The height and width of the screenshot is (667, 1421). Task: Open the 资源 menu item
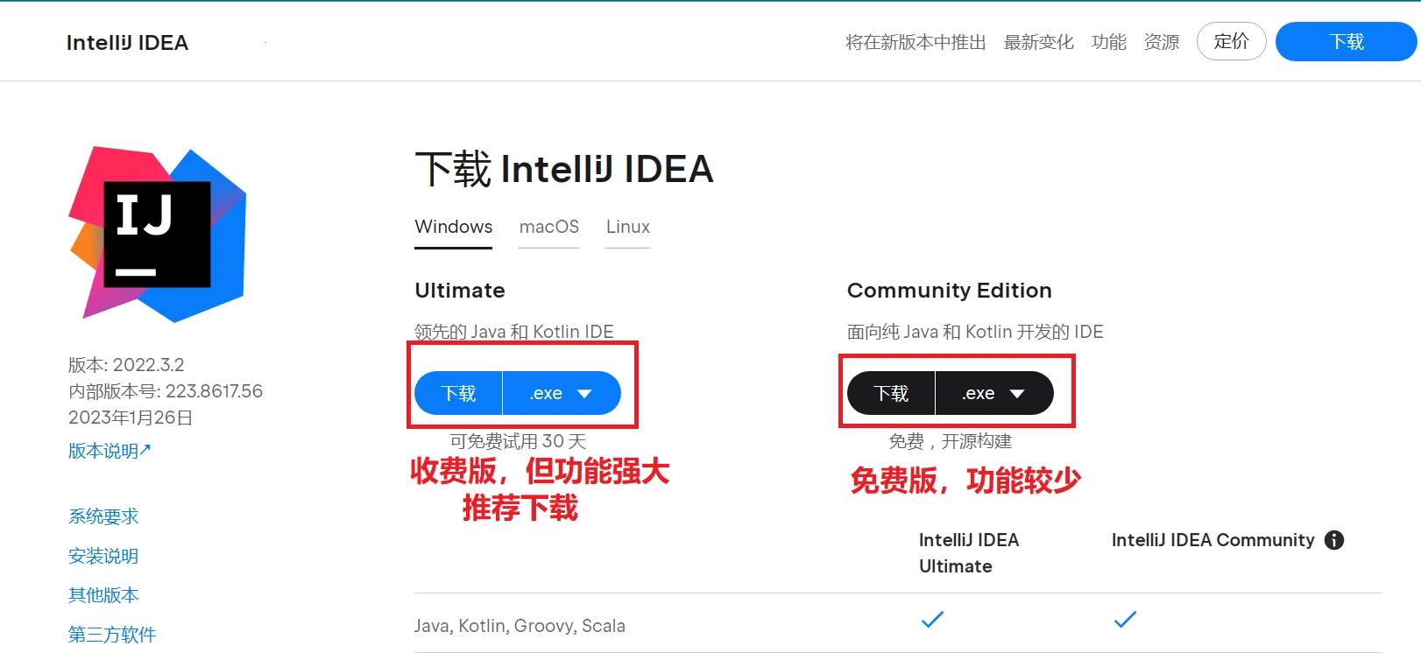[x=1161, y=42]
